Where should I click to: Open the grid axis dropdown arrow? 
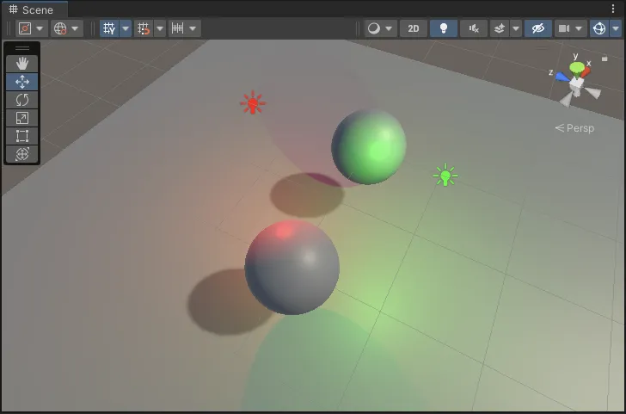pyautogui.click(x=126, y=28)
